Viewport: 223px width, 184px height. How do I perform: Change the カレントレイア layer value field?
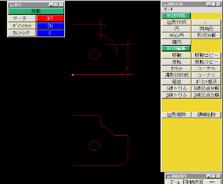coord(50,33)
